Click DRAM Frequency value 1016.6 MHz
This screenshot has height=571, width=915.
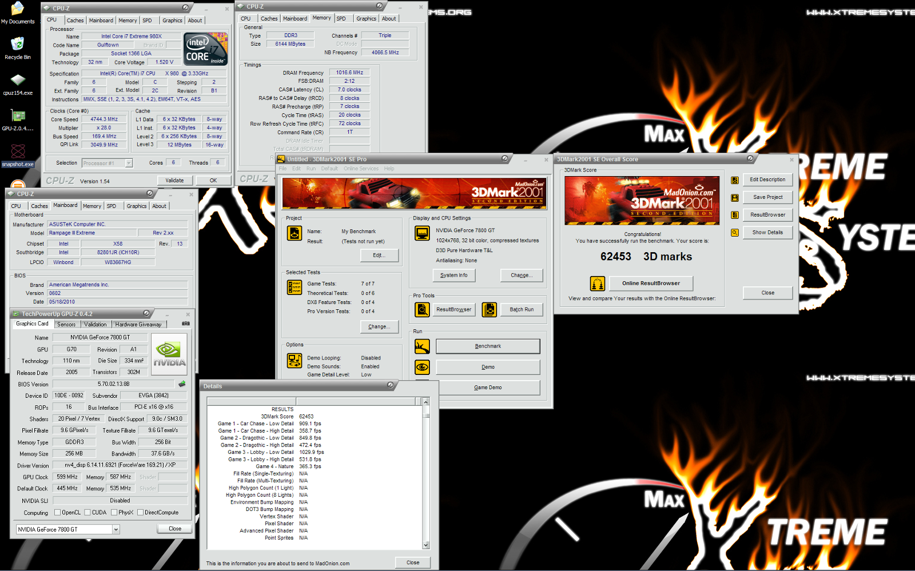coord(349,73)
